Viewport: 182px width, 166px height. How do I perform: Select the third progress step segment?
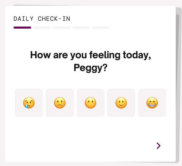click(x=61, y=28)
